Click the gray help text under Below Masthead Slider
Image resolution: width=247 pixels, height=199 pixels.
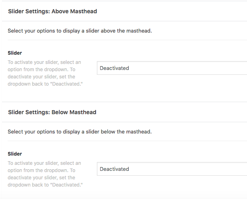click(45, 174)
